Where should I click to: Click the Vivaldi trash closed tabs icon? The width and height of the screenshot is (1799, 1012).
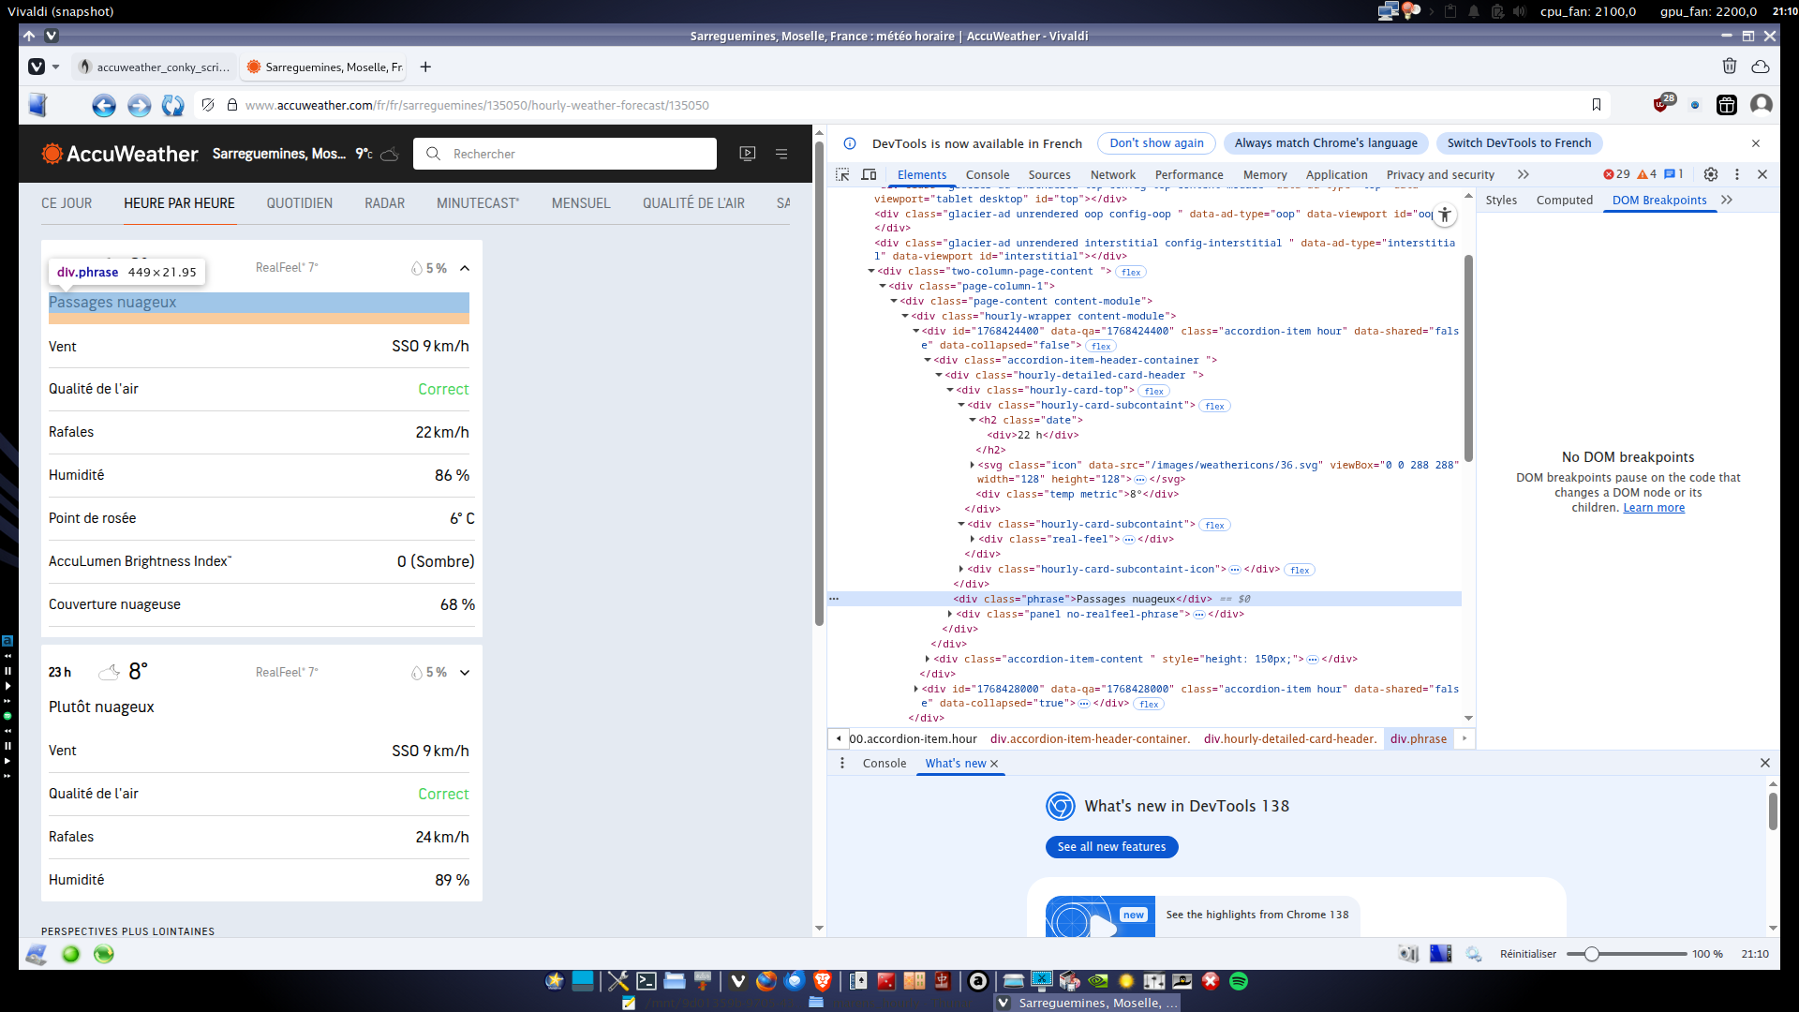[1729, 67]
